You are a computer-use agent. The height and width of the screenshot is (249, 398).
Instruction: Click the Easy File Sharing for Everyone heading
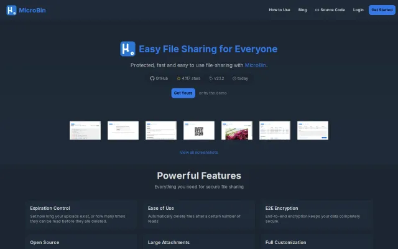point(208,49)
